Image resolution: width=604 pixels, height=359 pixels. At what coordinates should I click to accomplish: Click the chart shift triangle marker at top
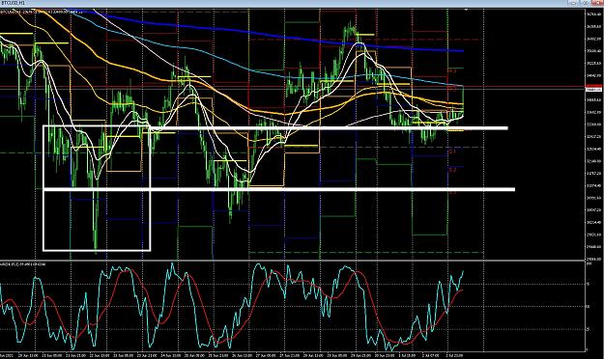466,10
